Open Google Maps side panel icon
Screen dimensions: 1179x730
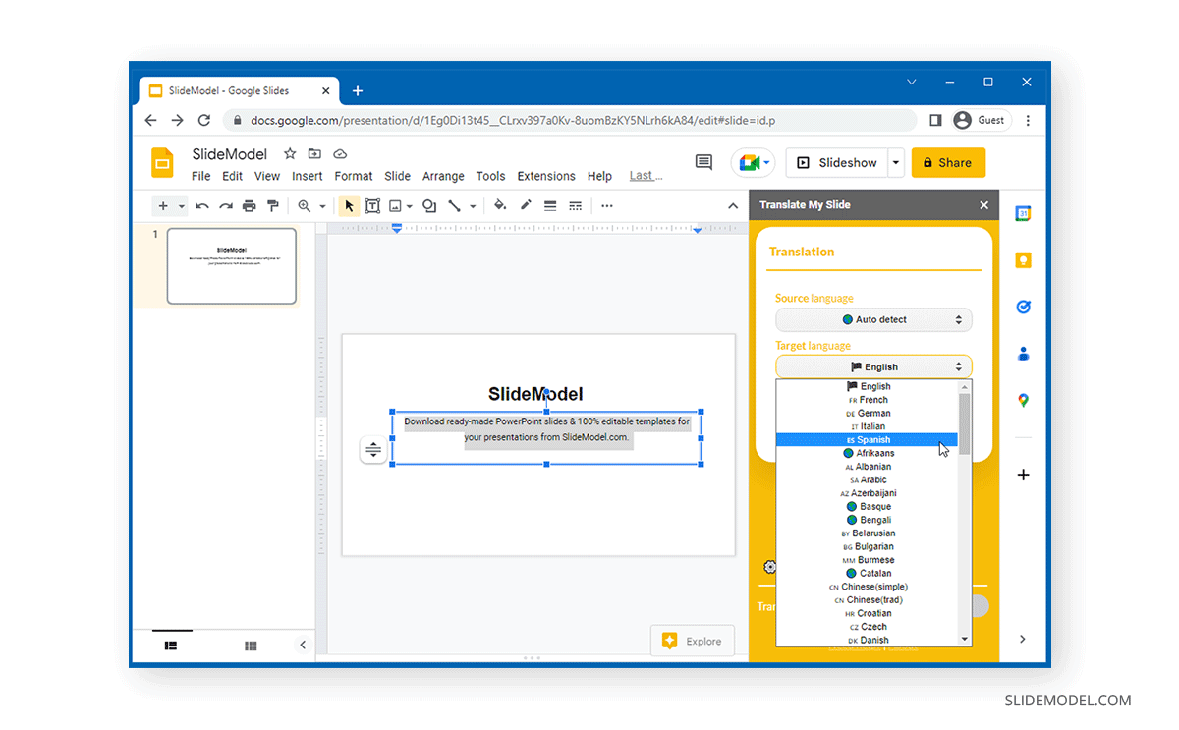pyautogui.click(x=1023, y=400)
